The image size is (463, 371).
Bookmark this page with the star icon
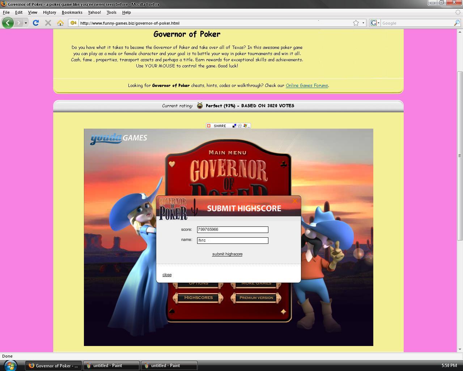pyautogui.click(x=356, y=23)
